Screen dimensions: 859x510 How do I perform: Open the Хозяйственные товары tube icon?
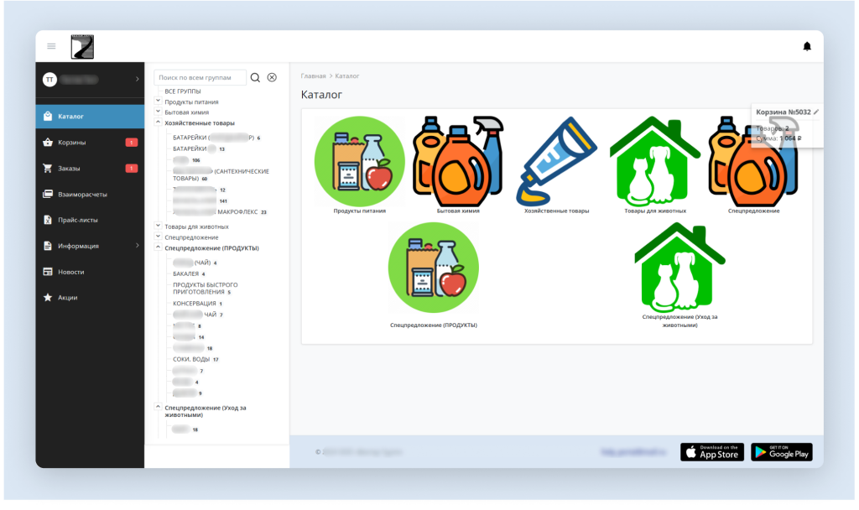[x=556, y=161]
